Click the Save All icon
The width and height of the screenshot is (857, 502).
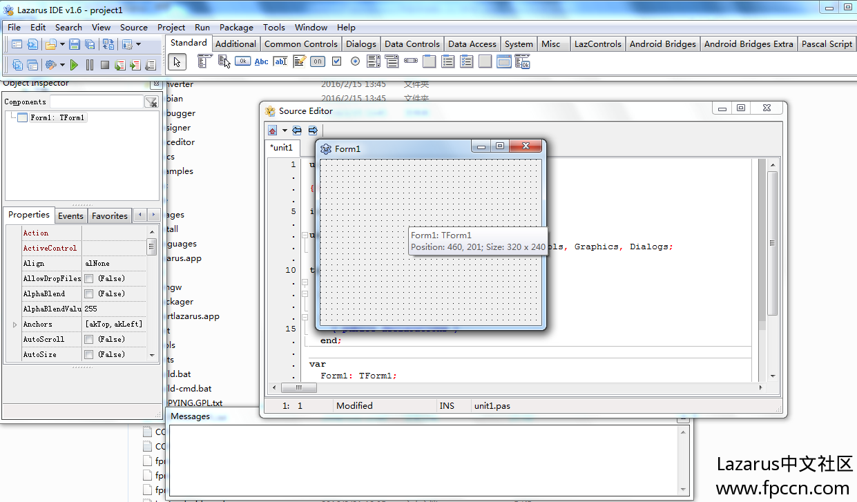[90, 44]
